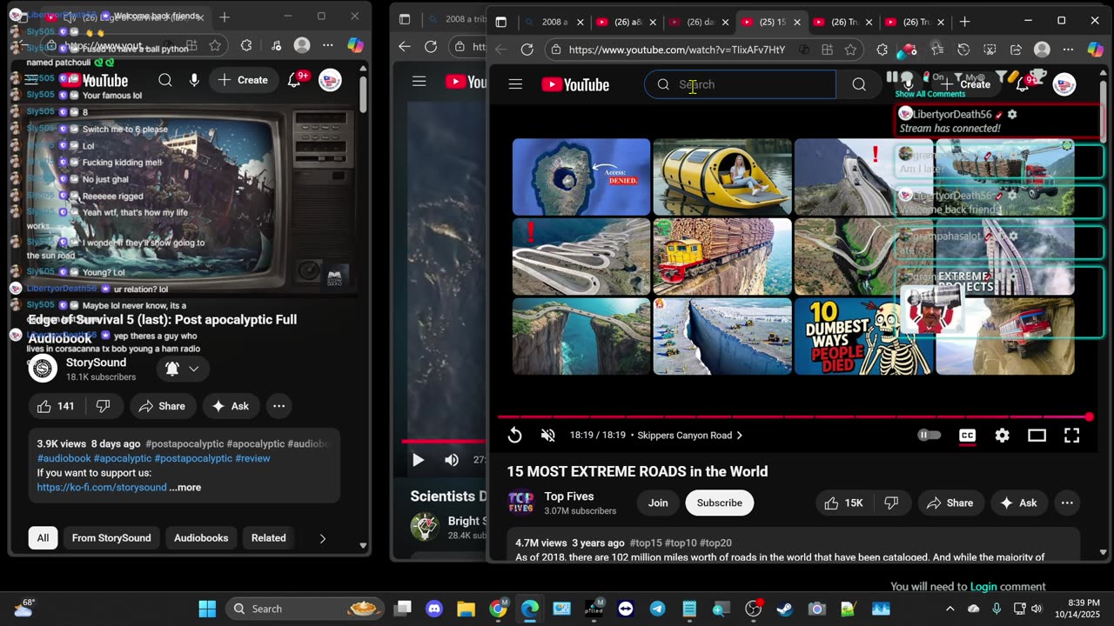Subscribe to the Top Fives channel
The height and width of the screenshot is (626, 1114).
720,503
